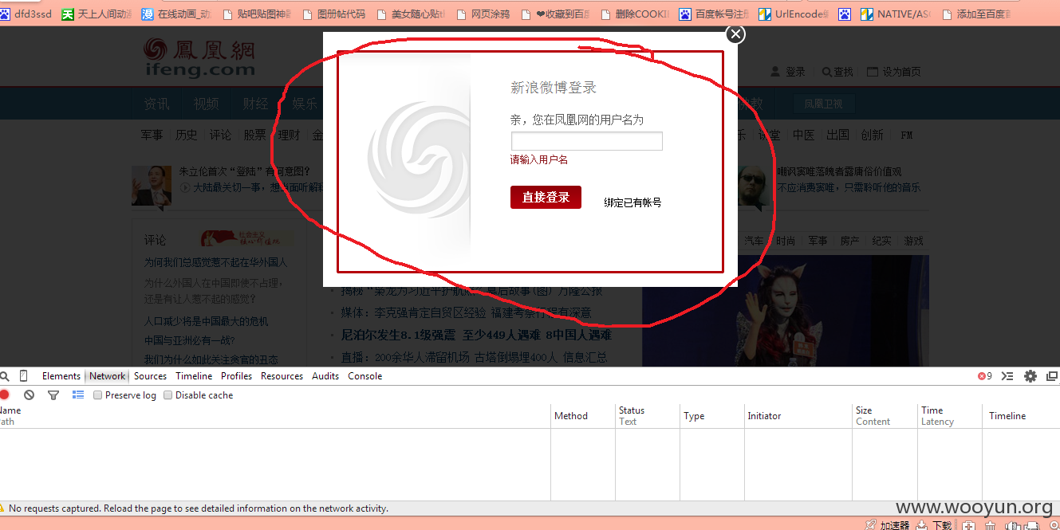Toggle large request rows list icon

[x=78, y=395]
